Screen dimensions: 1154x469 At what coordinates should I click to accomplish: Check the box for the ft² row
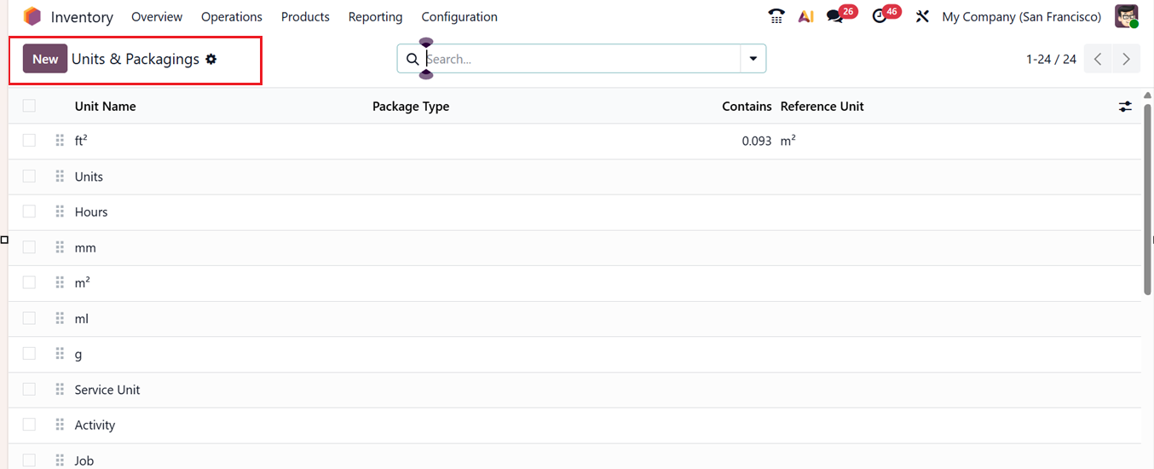coord(29,141)
